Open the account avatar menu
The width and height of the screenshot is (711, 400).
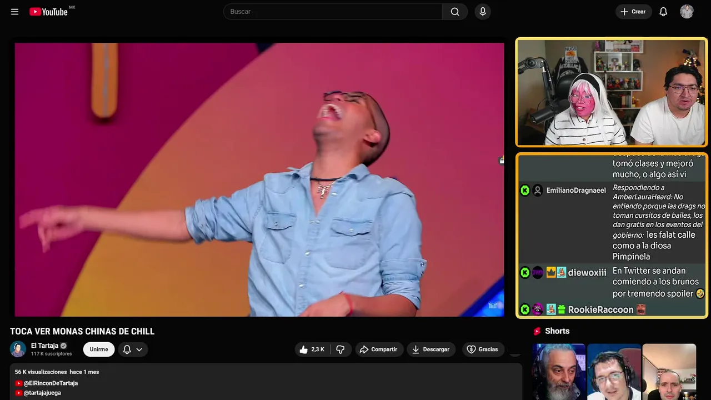click(687, 12)
